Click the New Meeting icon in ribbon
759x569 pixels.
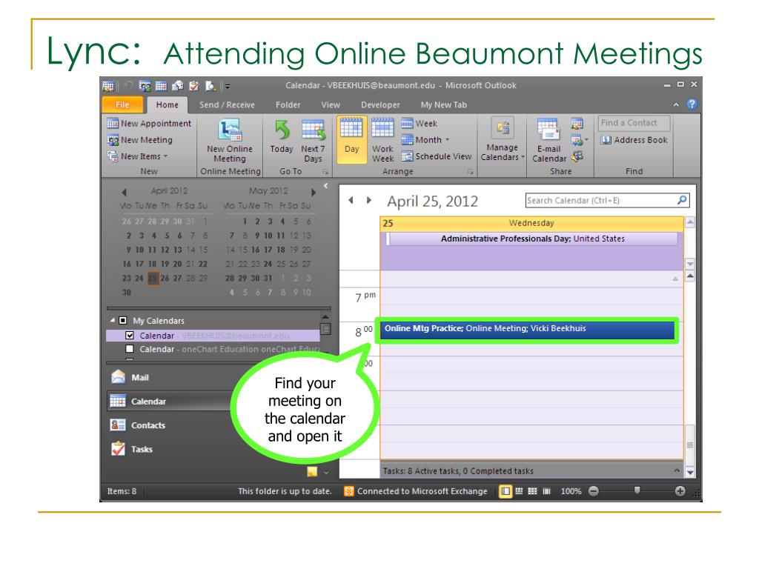[x=113, y=140]
